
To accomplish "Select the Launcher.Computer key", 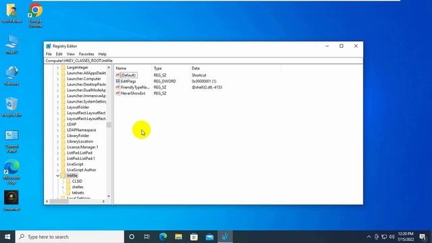I will click(84, 79).
